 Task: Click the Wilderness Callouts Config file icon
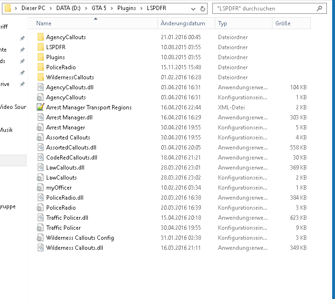point(40,237)
